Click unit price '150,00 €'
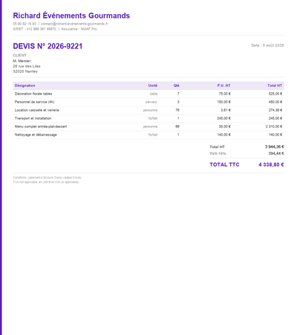 (223, 102)
